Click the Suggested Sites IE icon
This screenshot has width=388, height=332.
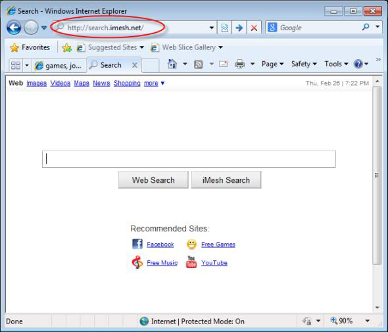tap(80, 47)
